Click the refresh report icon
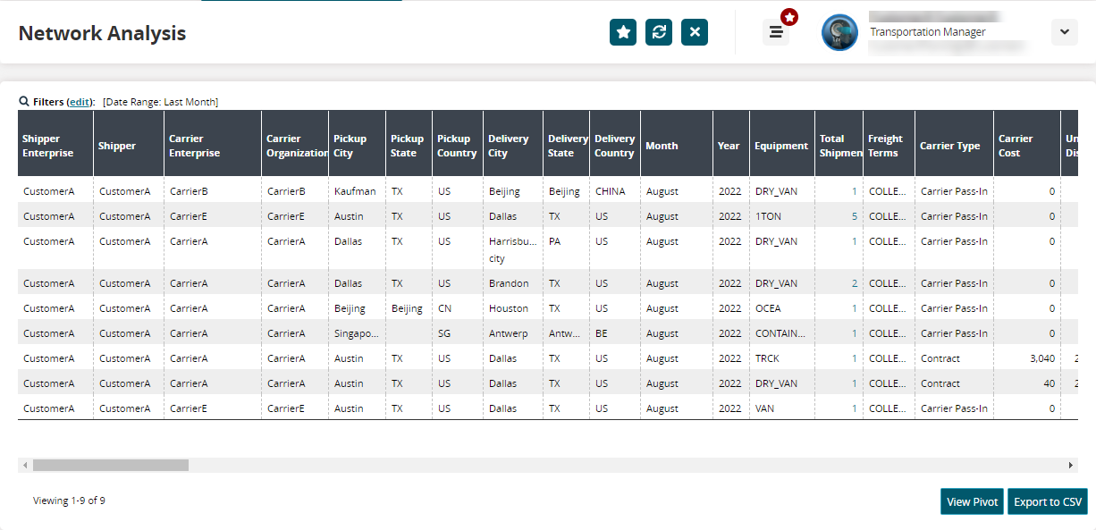The height and width of the screenshot is (530, 1096). [659, 32]
